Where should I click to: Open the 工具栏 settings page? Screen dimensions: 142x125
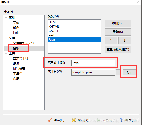click(x=18, y=74)
